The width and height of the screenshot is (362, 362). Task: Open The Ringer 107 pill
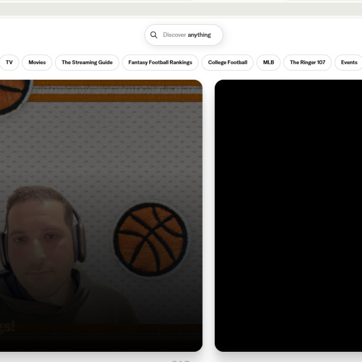point(307,62)
